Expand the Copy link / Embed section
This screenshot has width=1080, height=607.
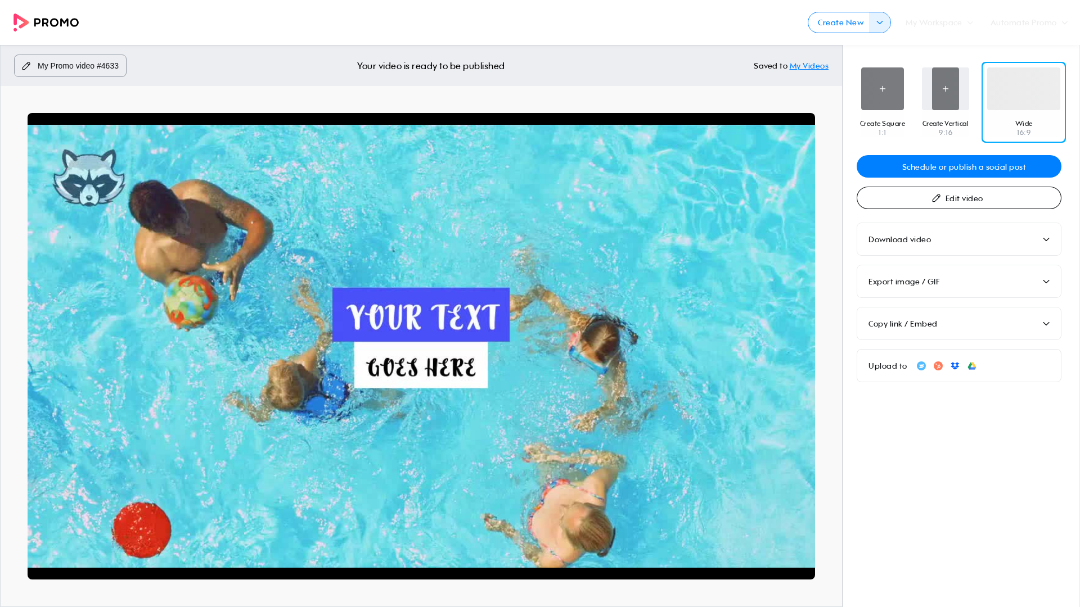(959, 324)
